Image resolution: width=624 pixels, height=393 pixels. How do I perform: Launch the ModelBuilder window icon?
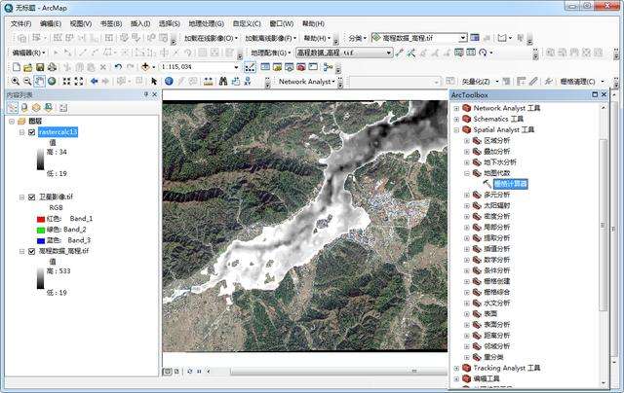click(x=328, y=67)
